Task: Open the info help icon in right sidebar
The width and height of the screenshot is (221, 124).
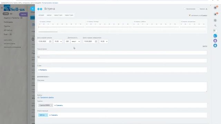Action: tap(215, 8)
